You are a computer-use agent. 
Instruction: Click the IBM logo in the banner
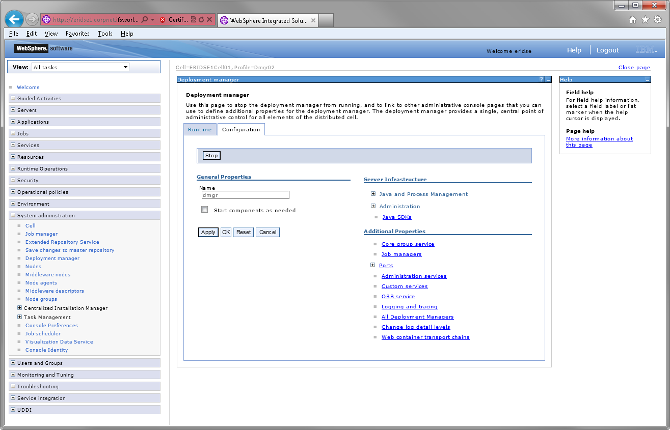(x=646, y=49)
